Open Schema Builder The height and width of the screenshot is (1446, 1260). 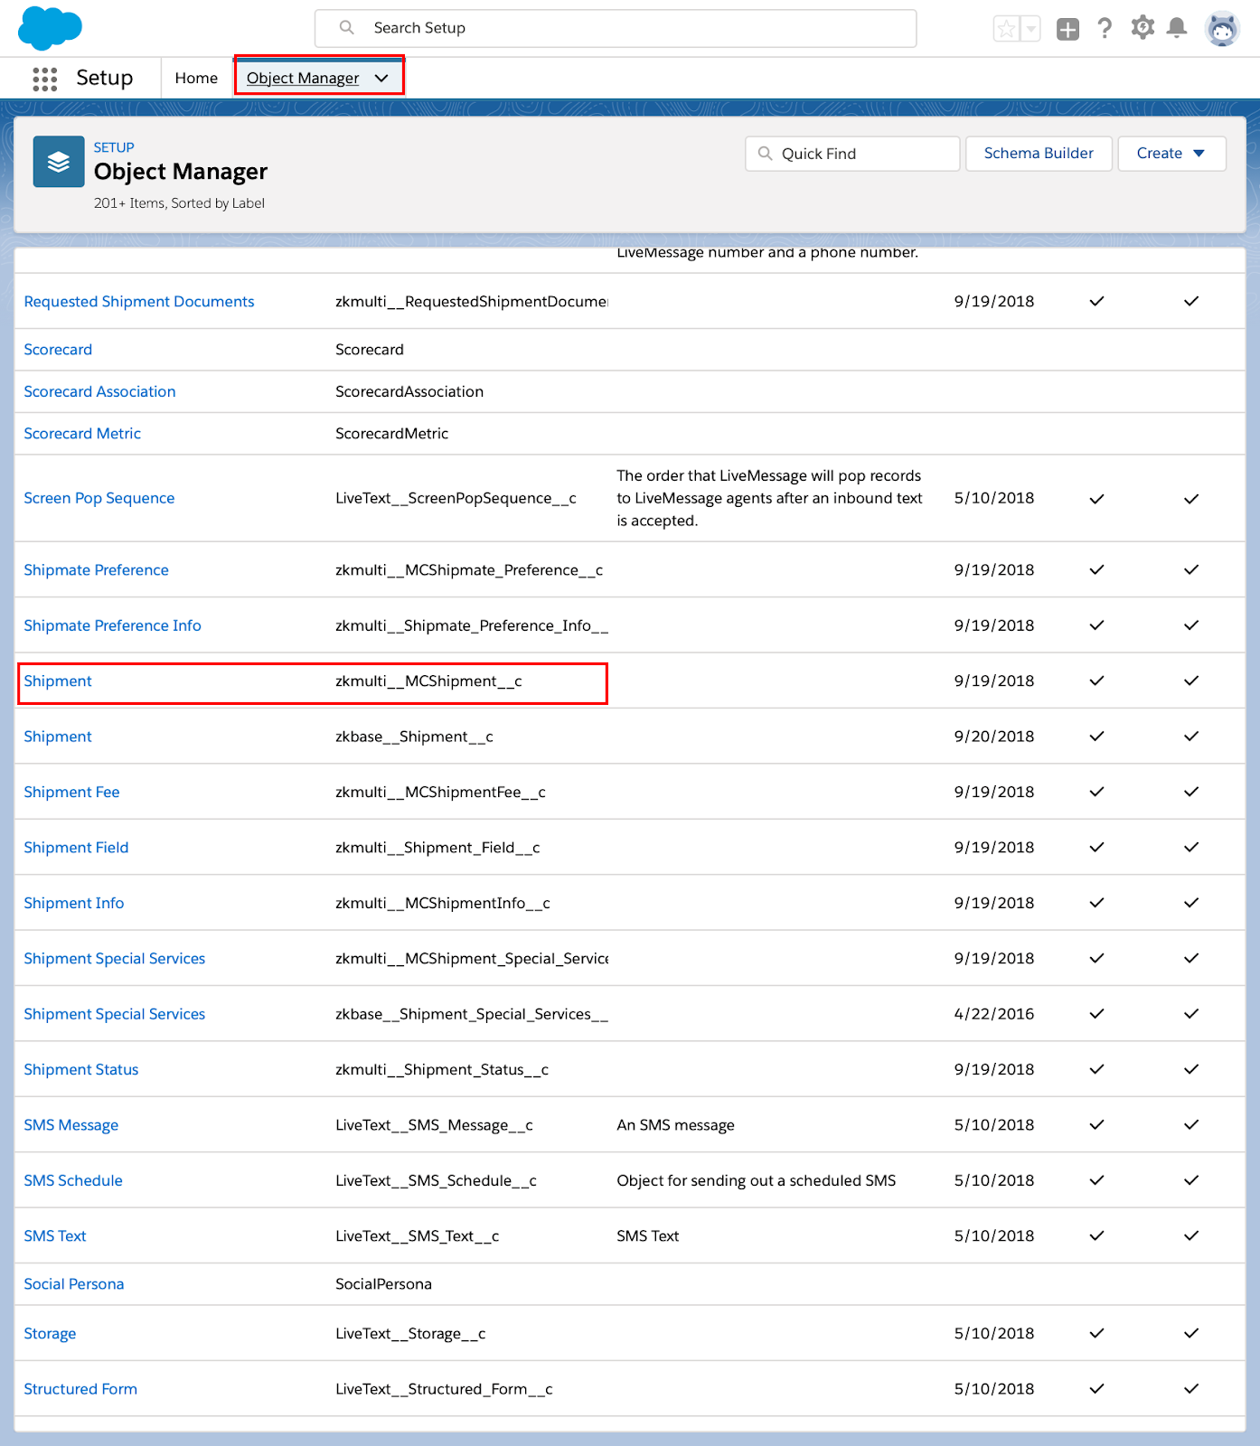coord(1039,154)
